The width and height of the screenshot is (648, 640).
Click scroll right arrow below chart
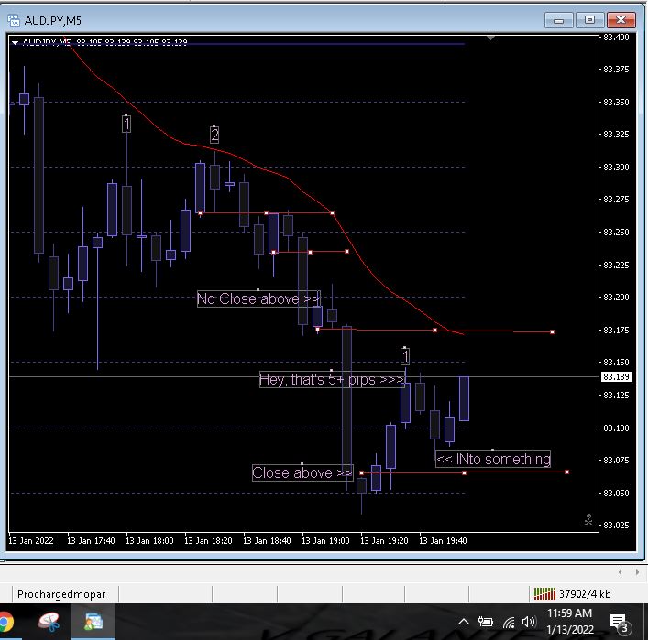pos(637,572)
